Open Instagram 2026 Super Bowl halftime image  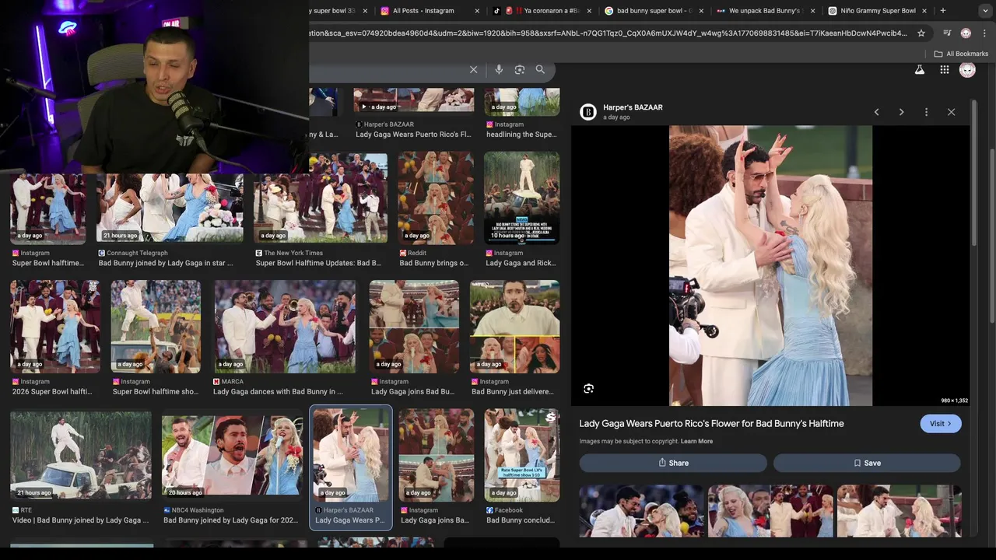54,327
